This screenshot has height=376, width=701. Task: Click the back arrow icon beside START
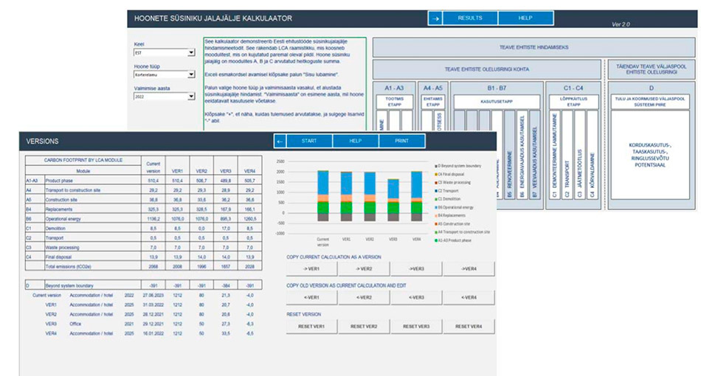point(280,141)
